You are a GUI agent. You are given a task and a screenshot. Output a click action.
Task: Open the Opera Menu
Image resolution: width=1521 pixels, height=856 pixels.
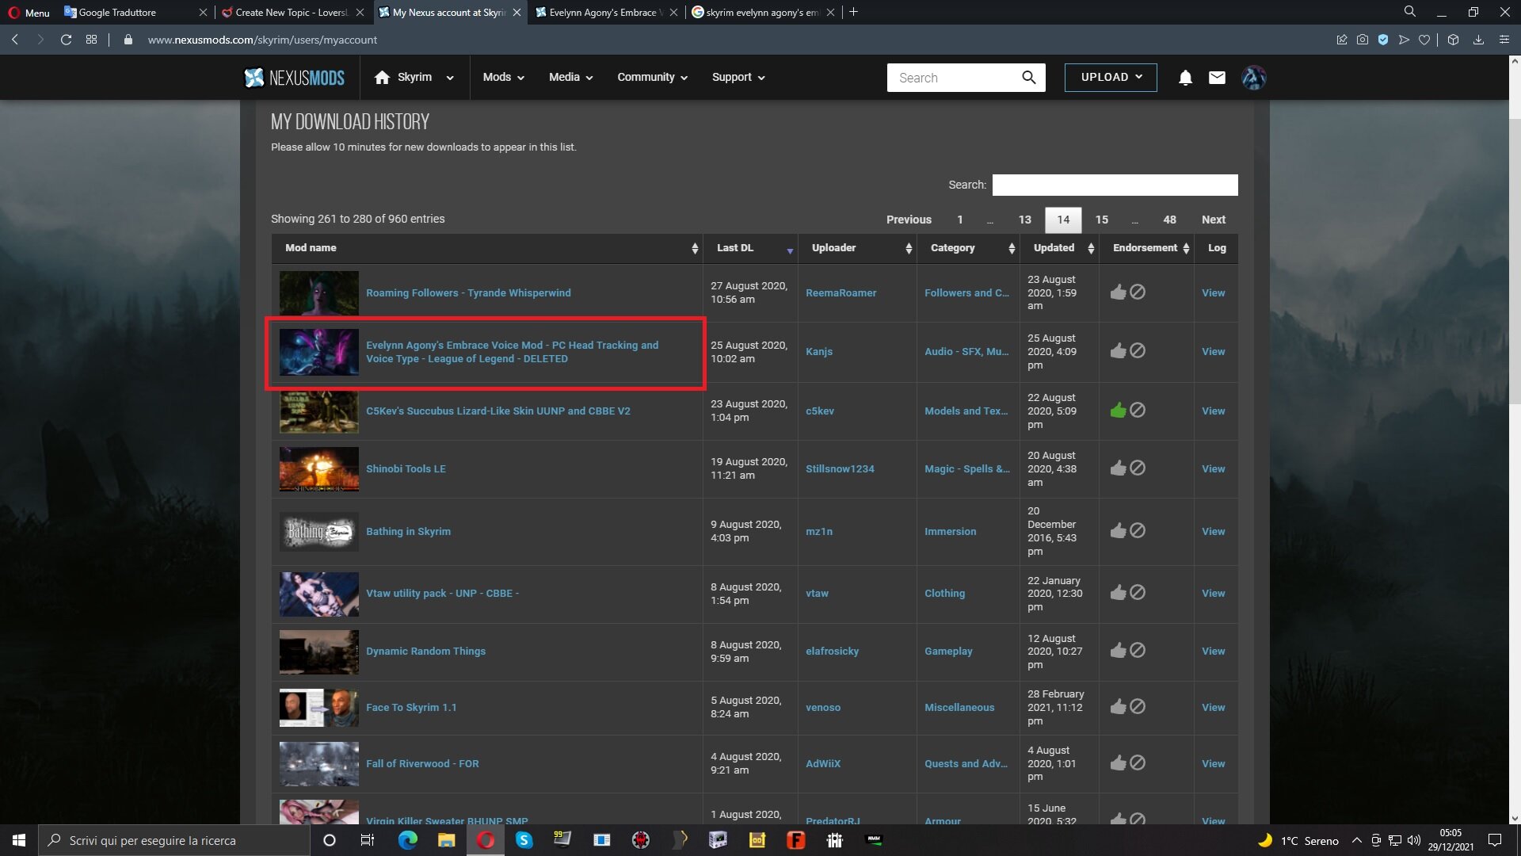pos(29,12)
